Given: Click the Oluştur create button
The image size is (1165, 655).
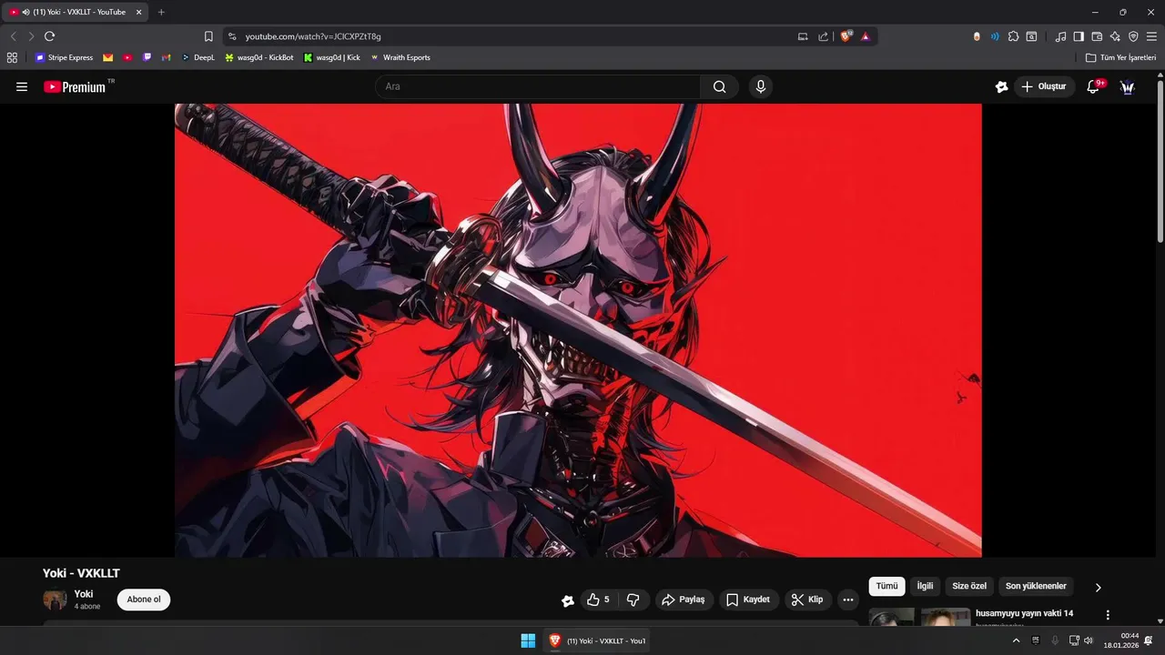Looking at the screenshot, I should pyautogui.click(x=1044, y=86).
